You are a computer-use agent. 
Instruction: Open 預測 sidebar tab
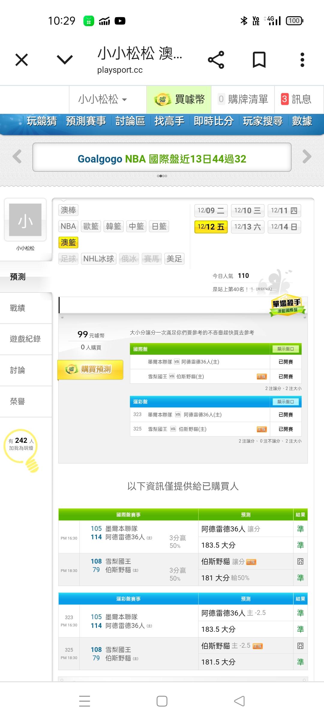26,277
